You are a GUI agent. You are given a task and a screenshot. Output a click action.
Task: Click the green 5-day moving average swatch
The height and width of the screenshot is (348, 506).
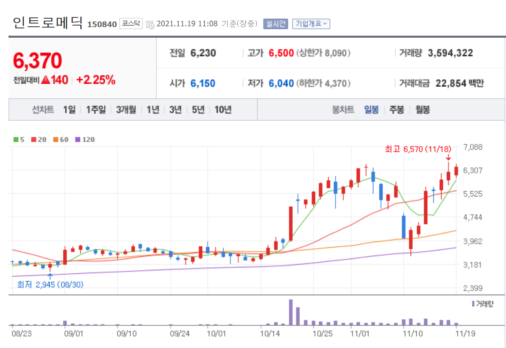point(15,139)
